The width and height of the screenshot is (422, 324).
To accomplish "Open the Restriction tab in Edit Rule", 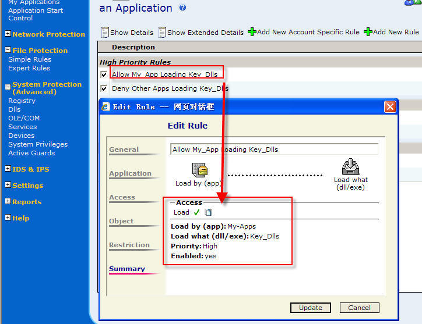I will click(x=129, y=245).
